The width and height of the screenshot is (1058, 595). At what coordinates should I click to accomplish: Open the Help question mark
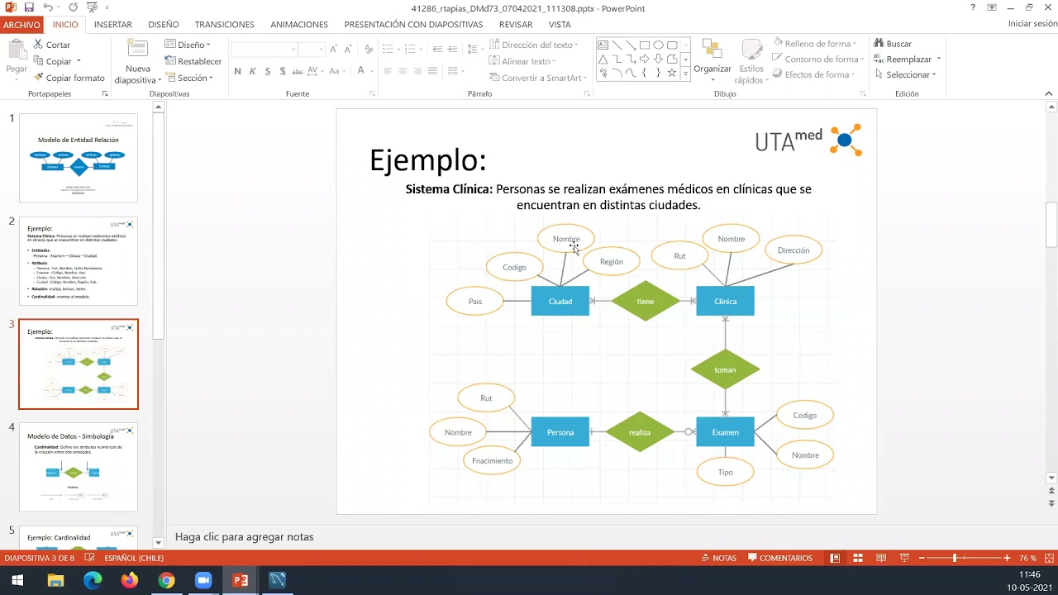click(x=973, y=7)
